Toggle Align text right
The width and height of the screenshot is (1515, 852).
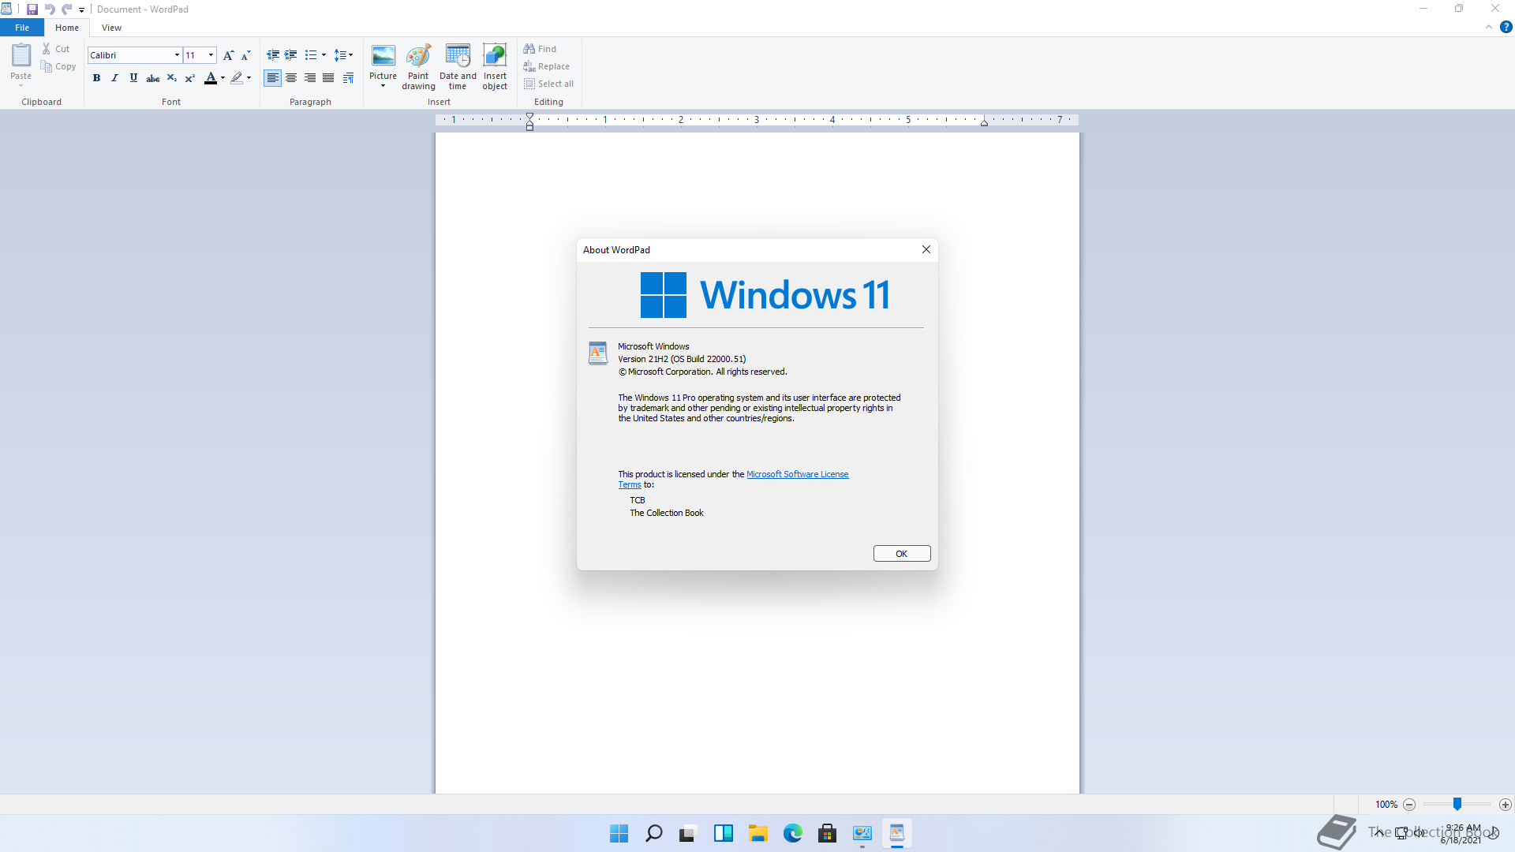click(310, 78)
